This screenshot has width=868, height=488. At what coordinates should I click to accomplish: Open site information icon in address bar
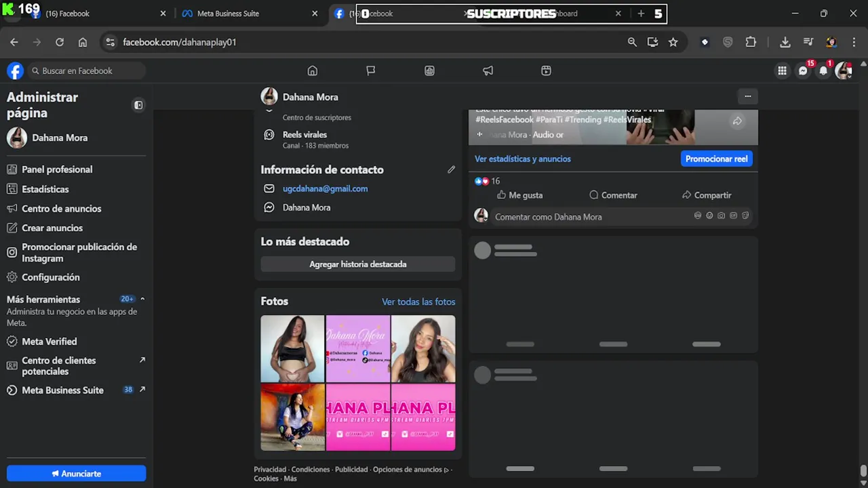click(x=110, y=42)
